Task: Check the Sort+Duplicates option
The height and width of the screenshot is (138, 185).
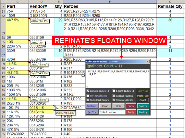Action: click(x=88, y=96)
